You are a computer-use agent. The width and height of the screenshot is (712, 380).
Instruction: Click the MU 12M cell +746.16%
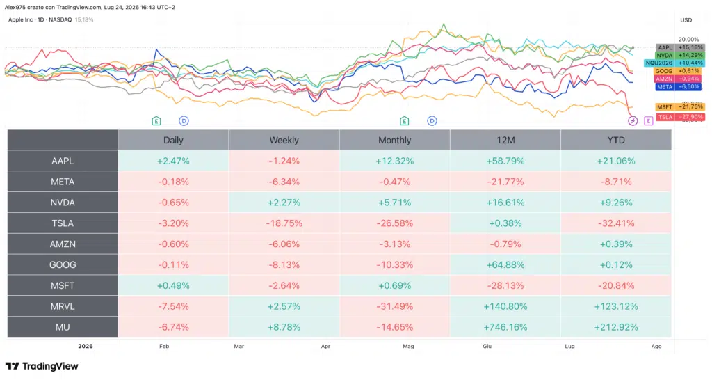tap(505, 327)
